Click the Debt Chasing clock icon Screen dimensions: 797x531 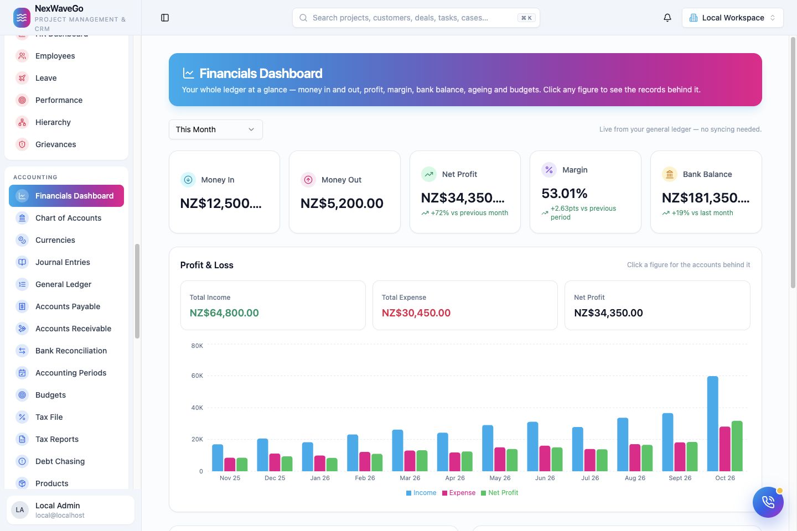[x=22, y=461]
